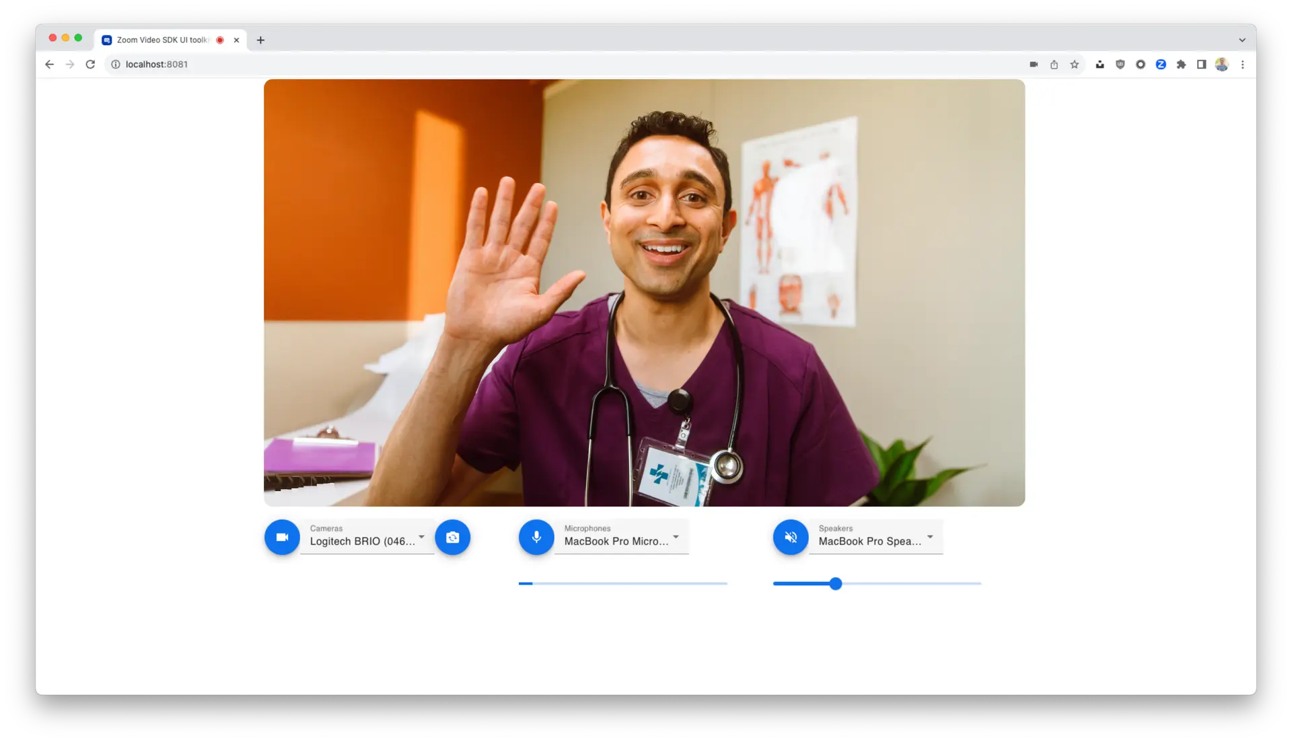Screen dimensions: 1292x742
Task: Reload the localhost page
Action: click(90, 65)
